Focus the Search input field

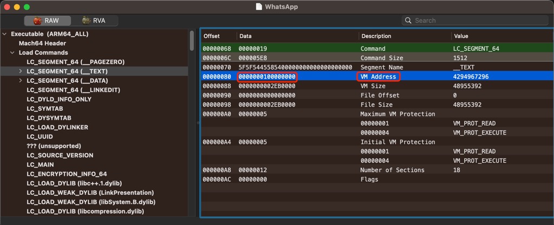click(475, 21)
